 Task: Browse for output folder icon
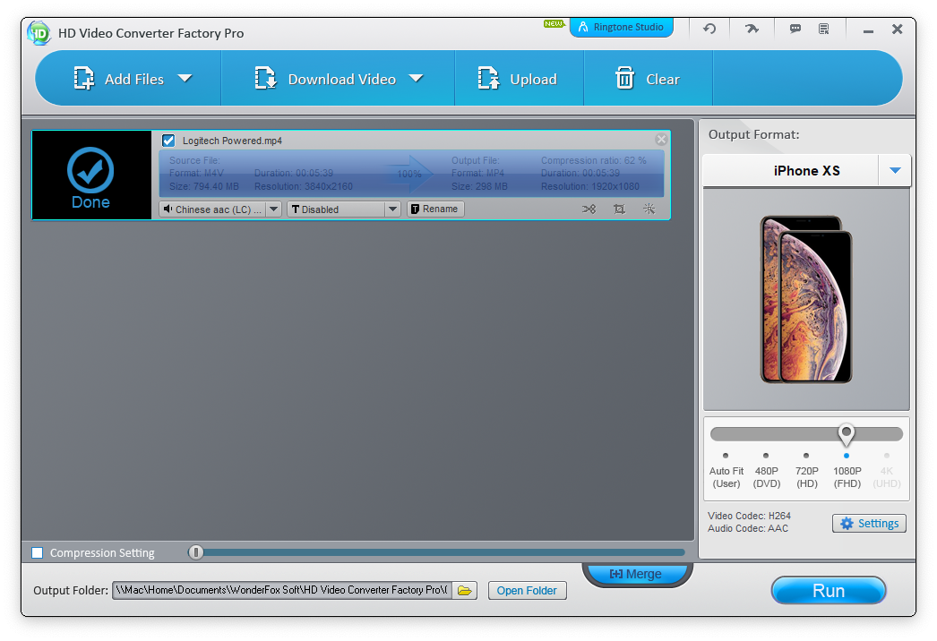coord(464,590)
